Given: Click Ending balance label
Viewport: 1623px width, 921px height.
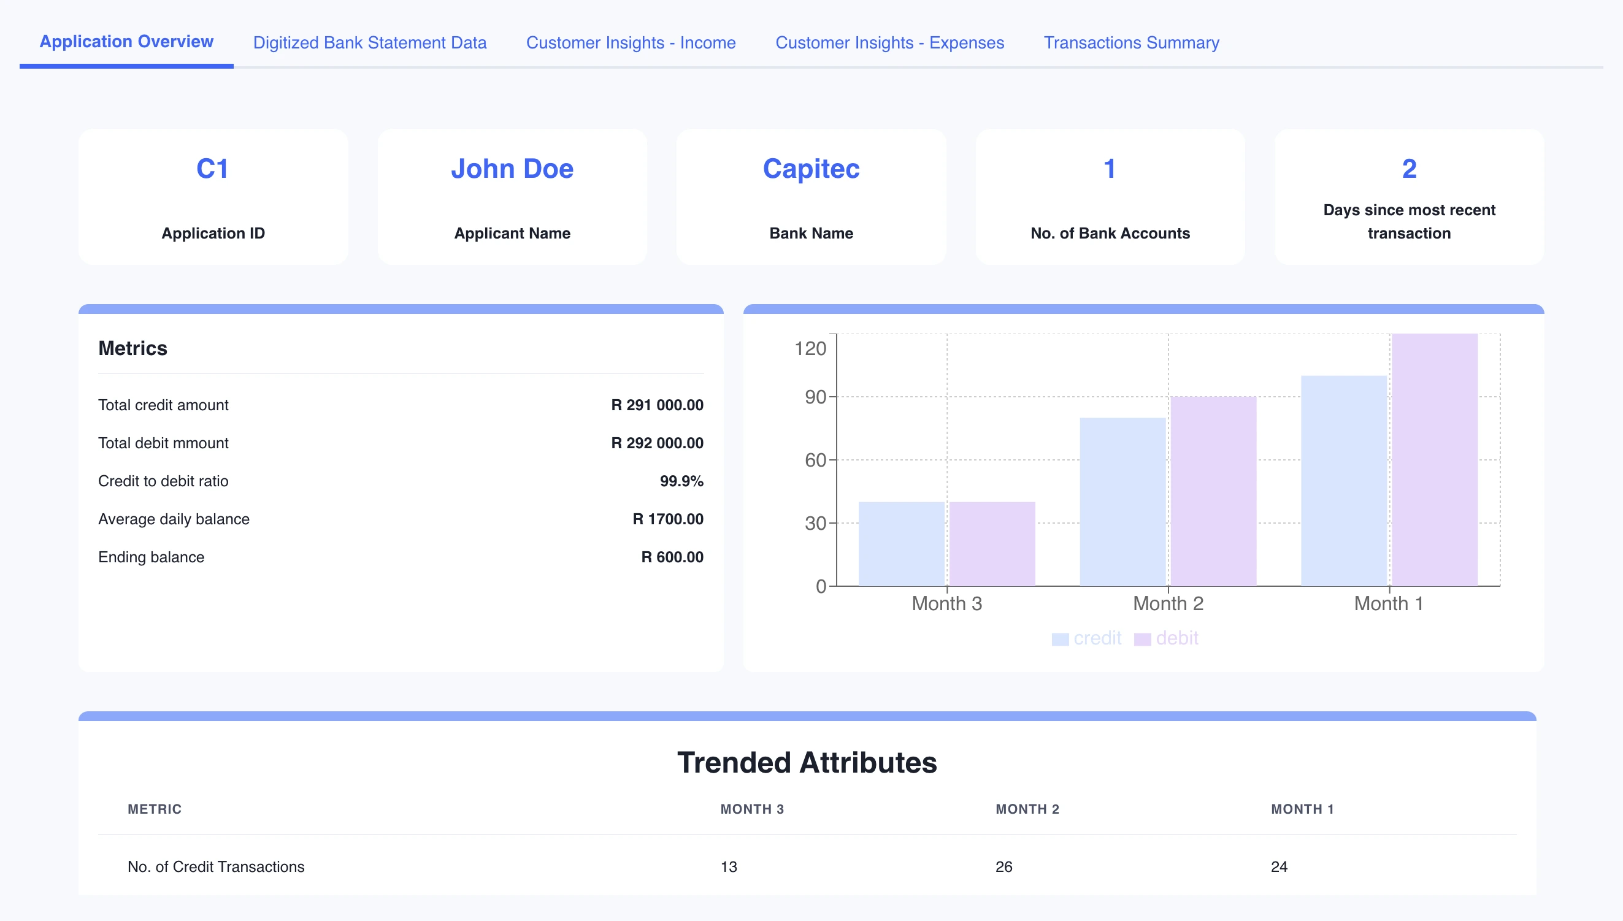Looking at the screenshot, I should [x=152, y=557].
